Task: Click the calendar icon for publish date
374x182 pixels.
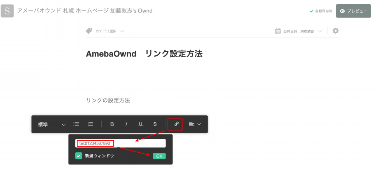Action: pos(278,31)
